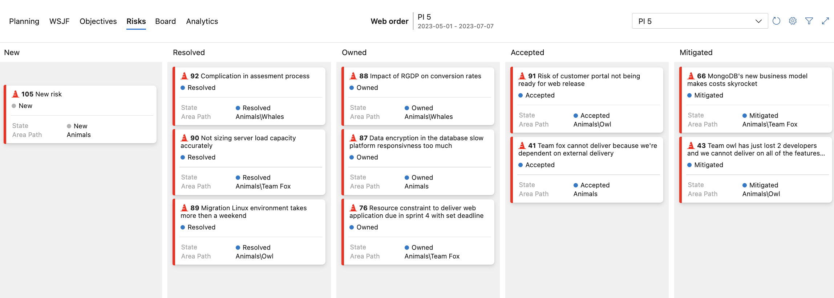Click the risk cone icon on item 41
The height and width of the screenshot is (298, 834).
(522, 145)
